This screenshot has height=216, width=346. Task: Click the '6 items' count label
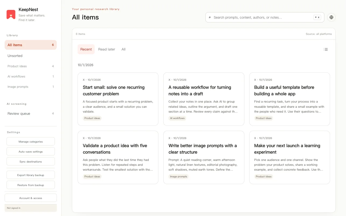click(81, 34)
